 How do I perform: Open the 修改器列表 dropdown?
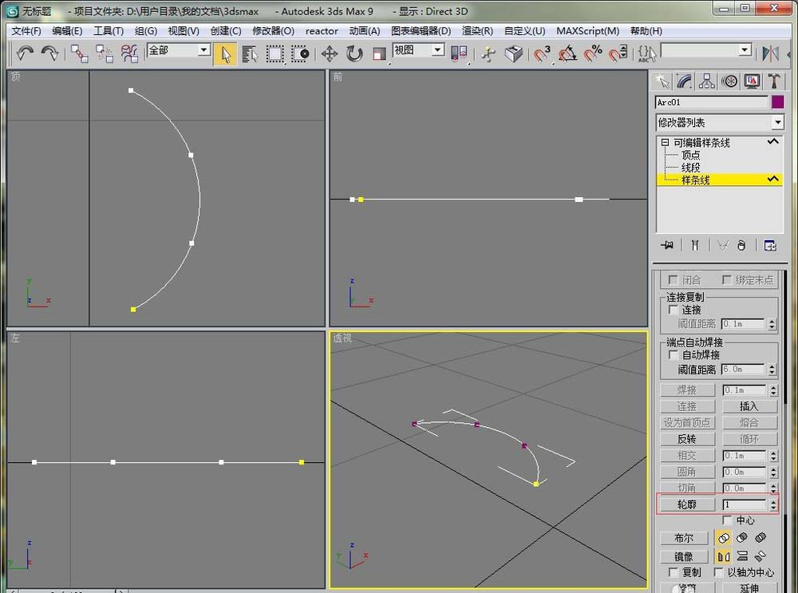tap(777, 123)
